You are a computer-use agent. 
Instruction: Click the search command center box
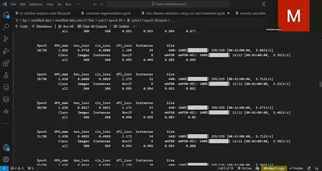point(168,4)
